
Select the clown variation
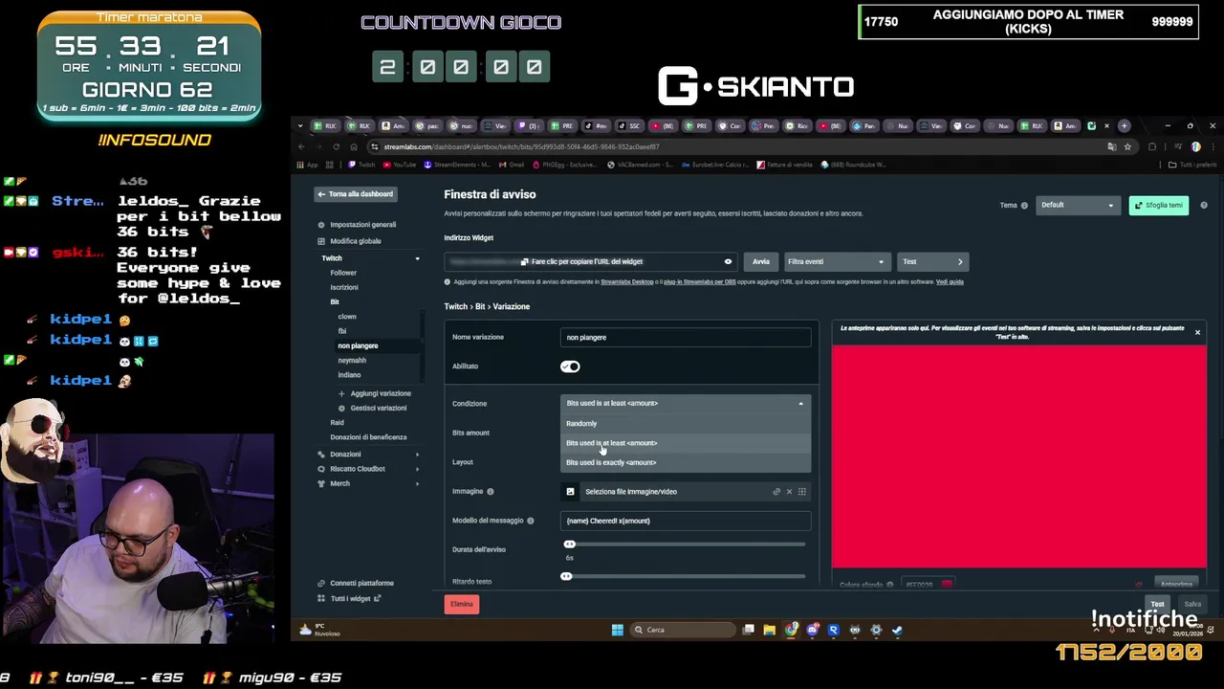[347, 317]
